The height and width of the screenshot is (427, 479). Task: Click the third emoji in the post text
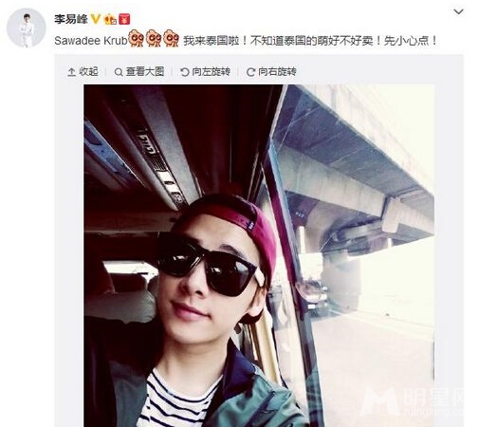click(172, 38)
